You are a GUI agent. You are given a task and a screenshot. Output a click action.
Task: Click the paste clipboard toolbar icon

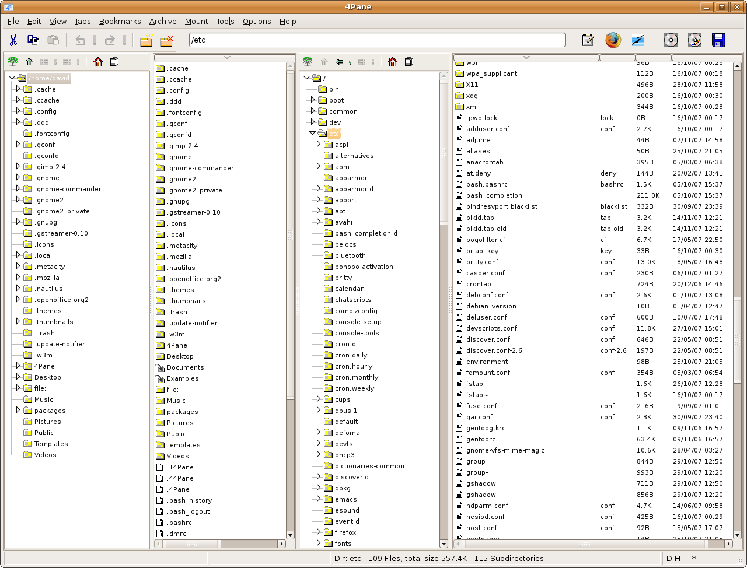53,40
